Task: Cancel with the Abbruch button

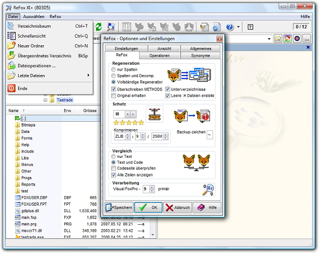Action: pyautogui.click(x=178, y=207)
